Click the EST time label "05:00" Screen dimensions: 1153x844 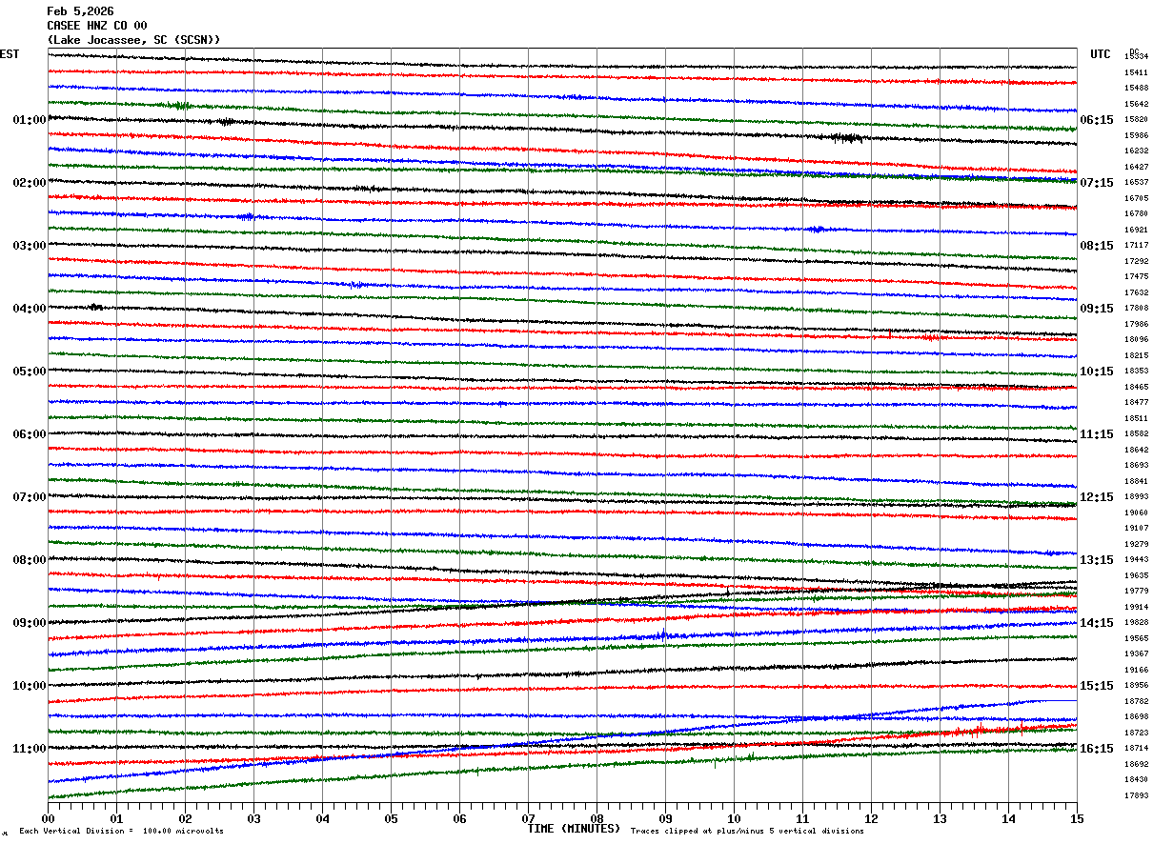30,372
